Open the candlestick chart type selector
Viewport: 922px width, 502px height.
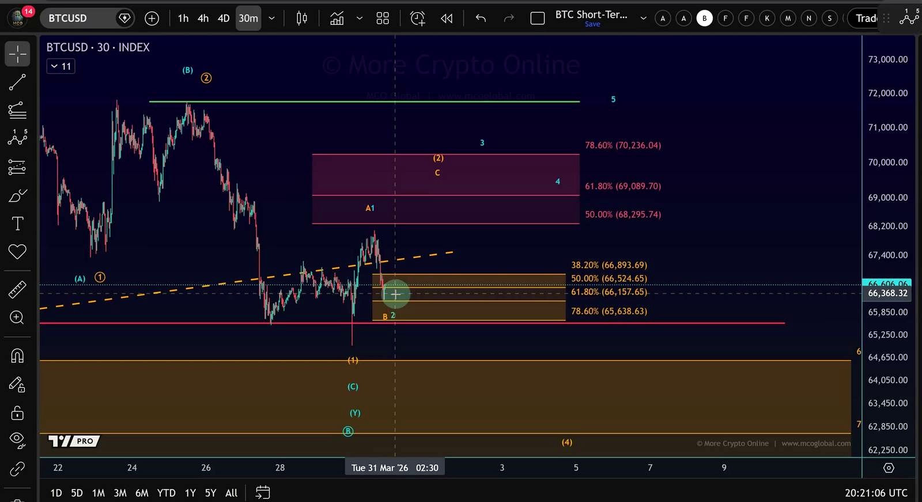pos(302,18)
